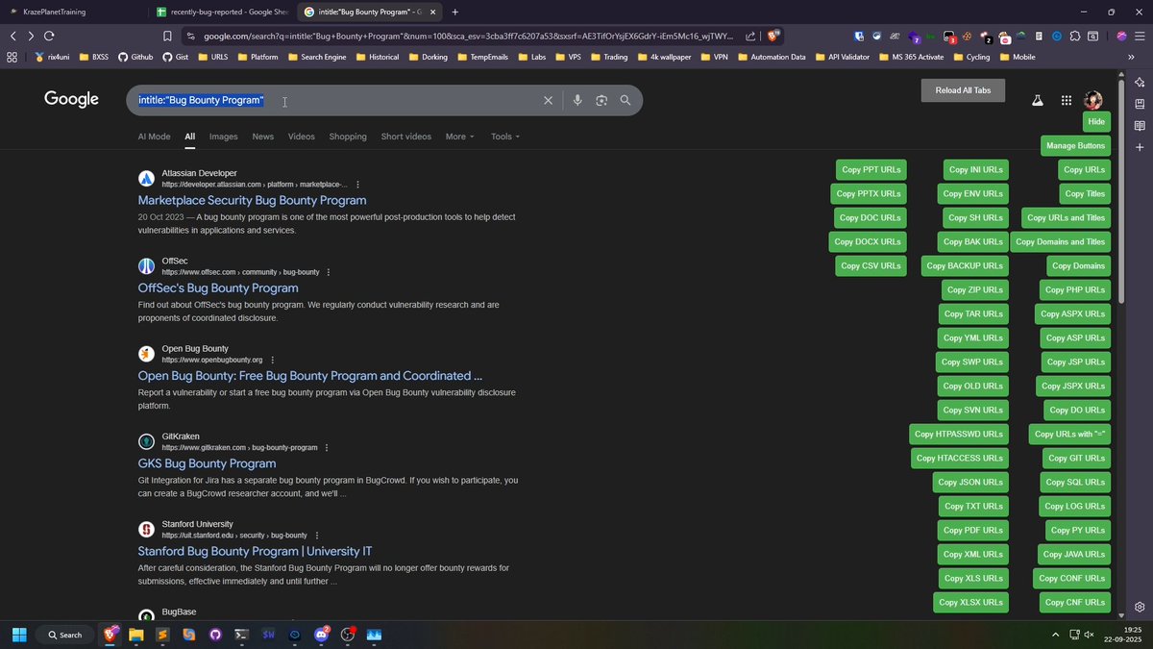Image resolution: width=1153 pixels, height=649 pixels.
Task: Expand the More search filters dropdown
Action: pos(459,137)
